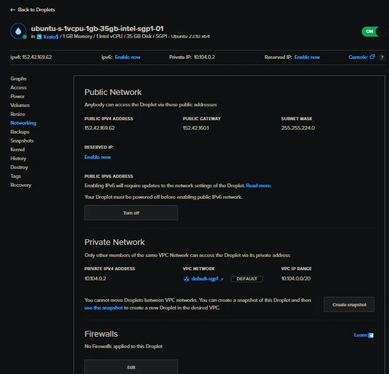Open the default-sgp1 VPC network link
Screen dimensions: 389x374
(205, 279)
